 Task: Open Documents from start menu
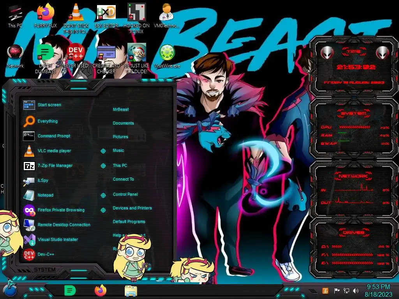123,123
